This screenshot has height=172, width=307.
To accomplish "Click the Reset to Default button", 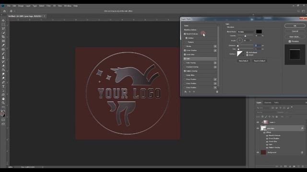I will [260, 61].
